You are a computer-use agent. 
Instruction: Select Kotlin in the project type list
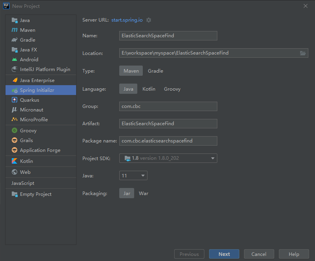(41, 161)
